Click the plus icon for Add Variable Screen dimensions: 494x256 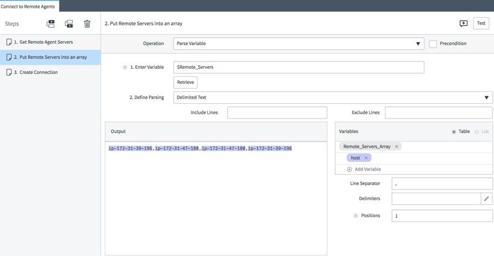pos(349,170)
